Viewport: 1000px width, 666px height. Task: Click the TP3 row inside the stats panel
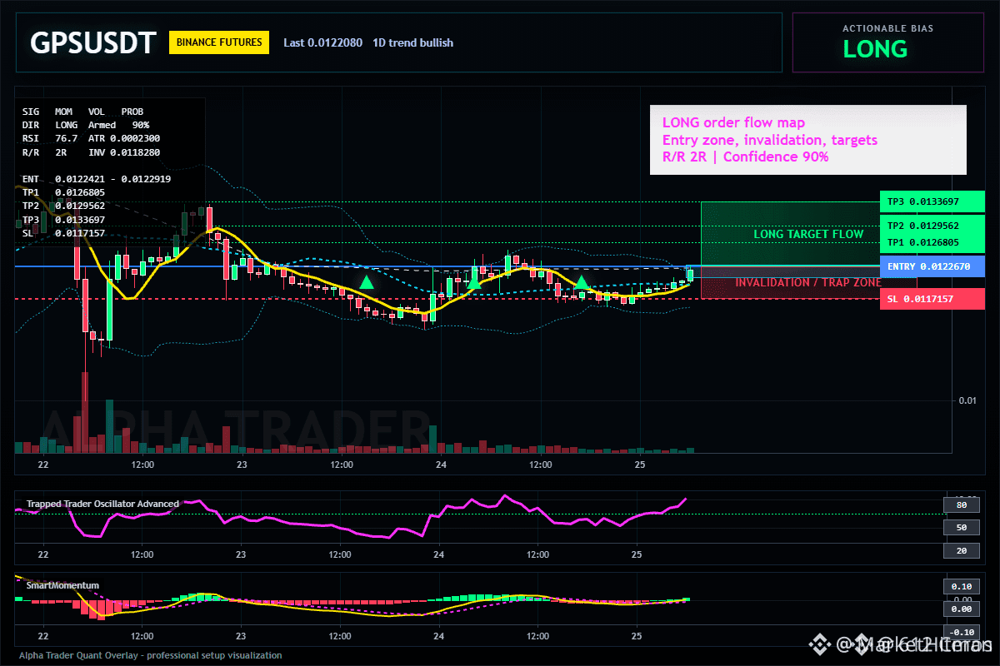coord(63,220)
